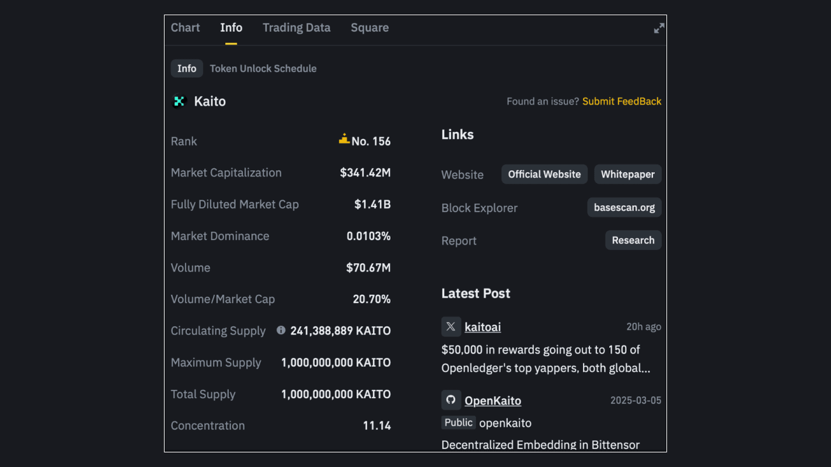Click the Block Explorer label
The height and width of the screenshot is (467, 831).
click(x=479, y=208)
